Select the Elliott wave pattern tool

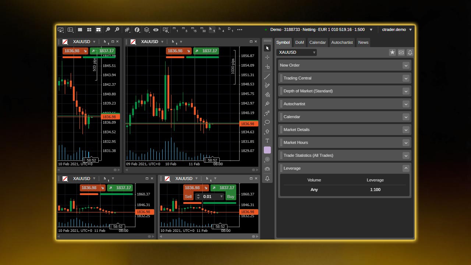(268, 113)
